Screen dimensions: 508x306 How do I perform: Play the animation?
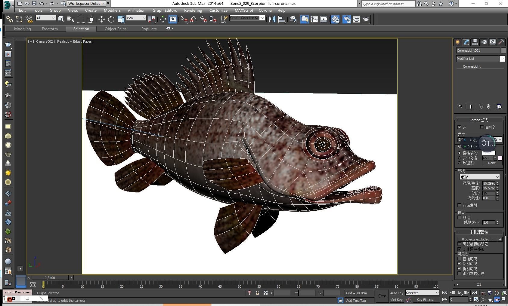coord(460,293)
